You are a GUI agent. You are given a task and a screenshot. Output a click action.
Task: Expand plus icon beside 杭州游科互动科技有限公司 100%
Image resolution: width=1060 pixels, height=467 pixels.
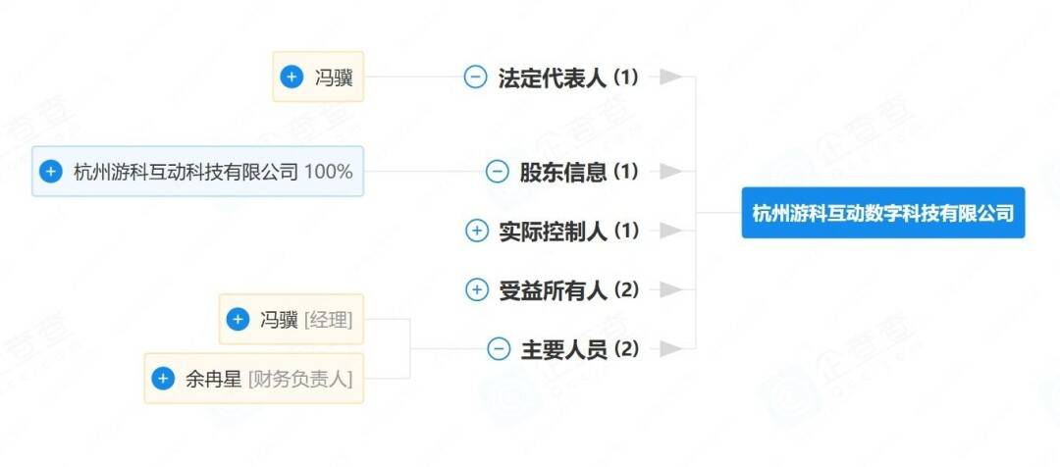point(50,172)
